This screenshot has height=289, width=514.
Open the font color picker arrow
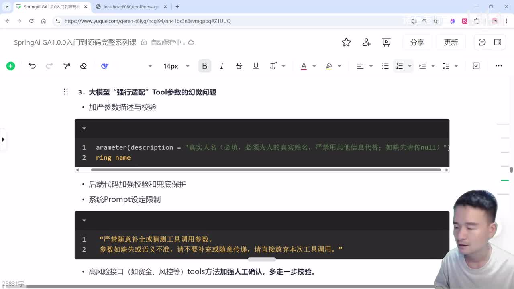(314, 66)
